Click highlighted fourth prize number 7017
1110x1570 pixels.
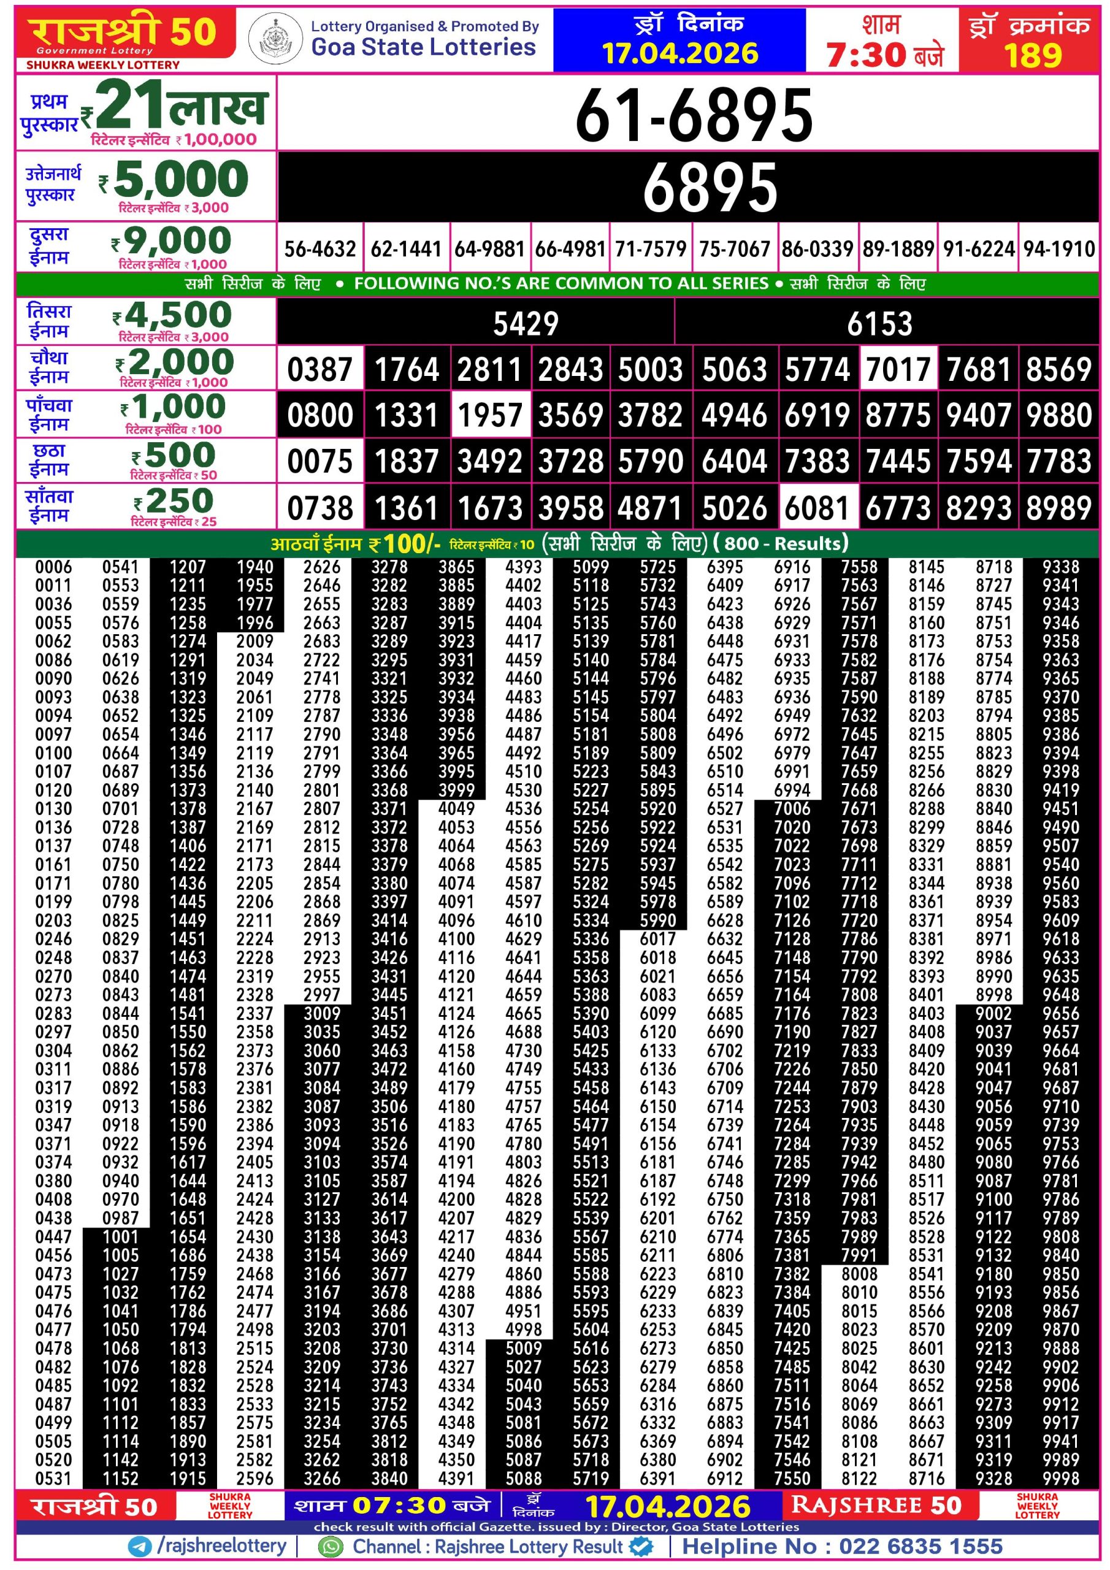pyautogui.click(x=898, y=370)
